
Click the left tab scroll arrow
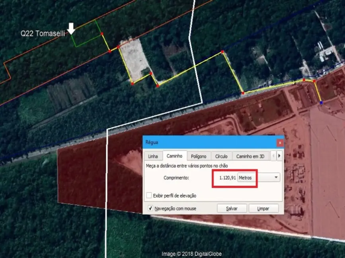click(274, 156)
